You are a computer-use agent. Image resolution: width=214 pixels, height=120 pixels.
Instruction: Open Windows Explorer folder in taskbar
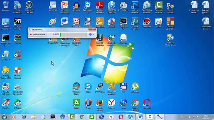coord(33,117)
